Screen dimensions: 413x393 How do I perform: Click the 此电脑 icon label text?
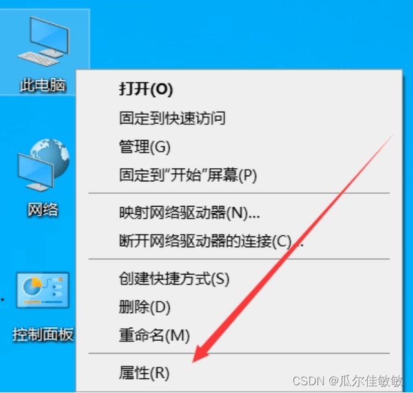coord(43,85)
